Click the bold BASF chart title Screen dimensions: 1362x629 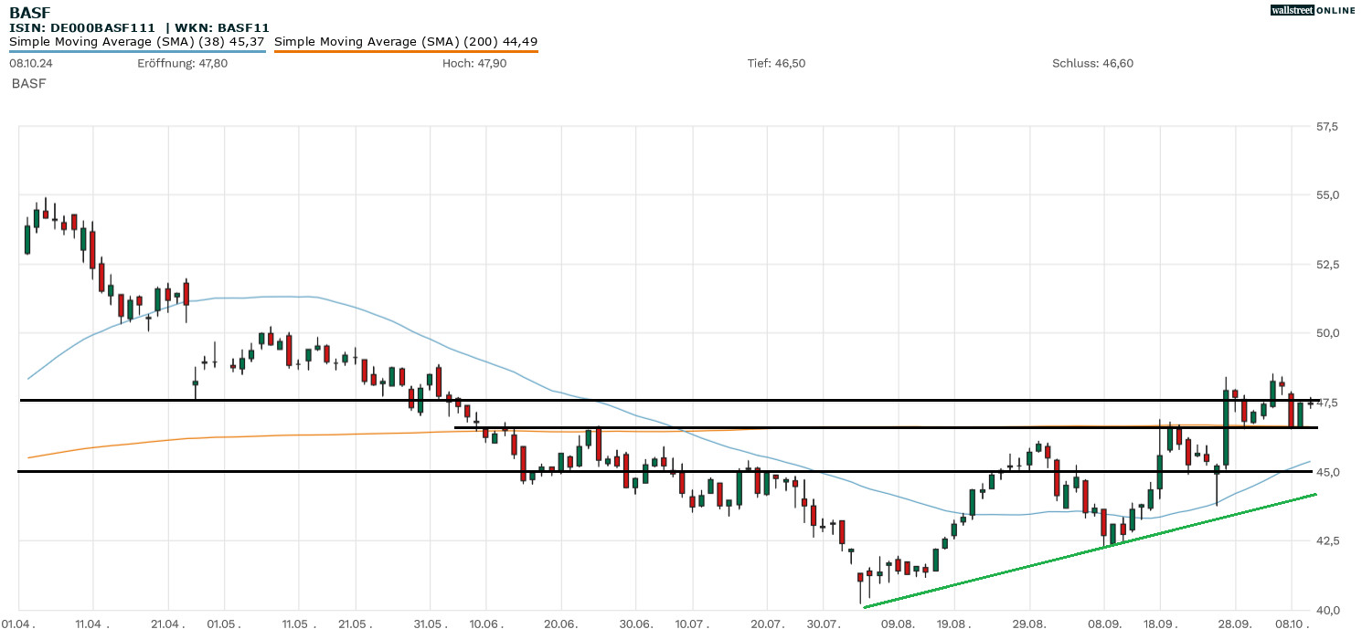point(29,12)
